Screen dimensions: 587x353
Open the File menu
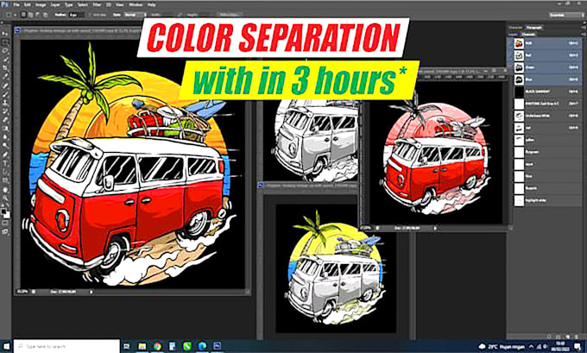pos(16,5)
